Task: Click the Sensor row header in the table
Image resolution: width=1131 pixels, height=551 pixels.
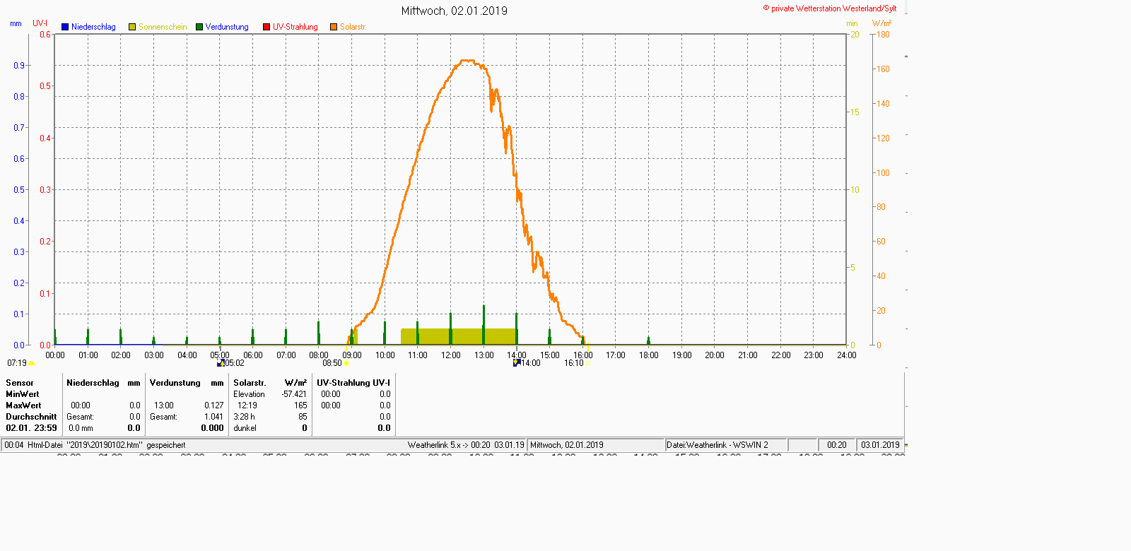Action: click(x=20, y=383)
